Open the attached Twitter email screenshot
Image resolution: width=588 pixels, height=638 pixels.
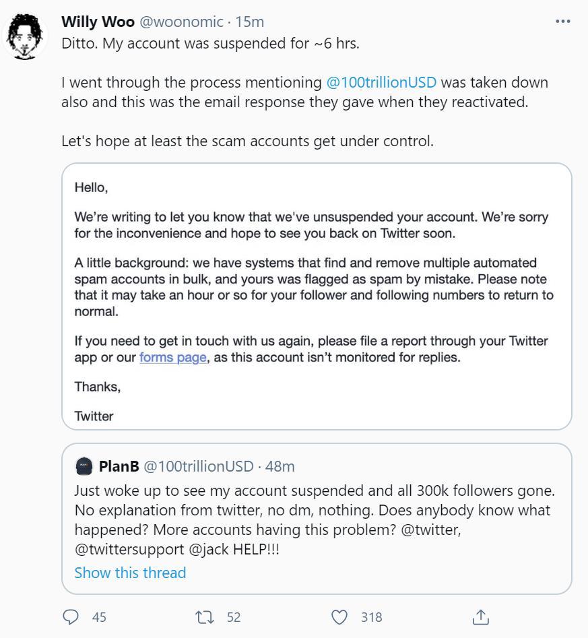click(x=317, y=296)
